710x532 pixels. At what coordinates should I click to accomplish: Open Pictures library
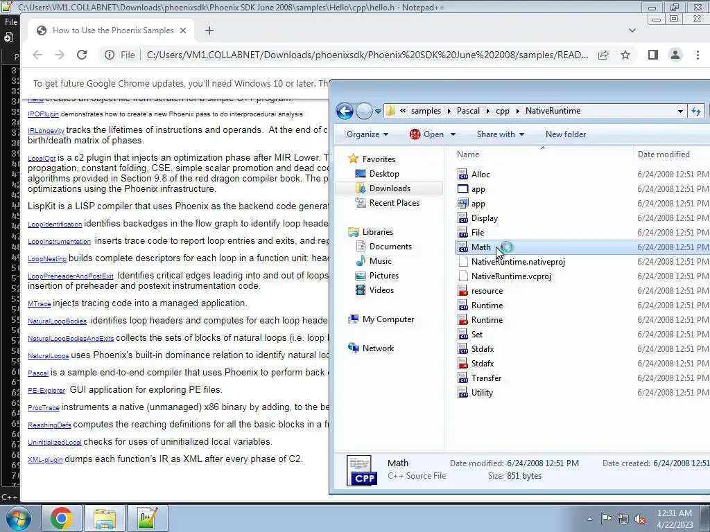384,276
